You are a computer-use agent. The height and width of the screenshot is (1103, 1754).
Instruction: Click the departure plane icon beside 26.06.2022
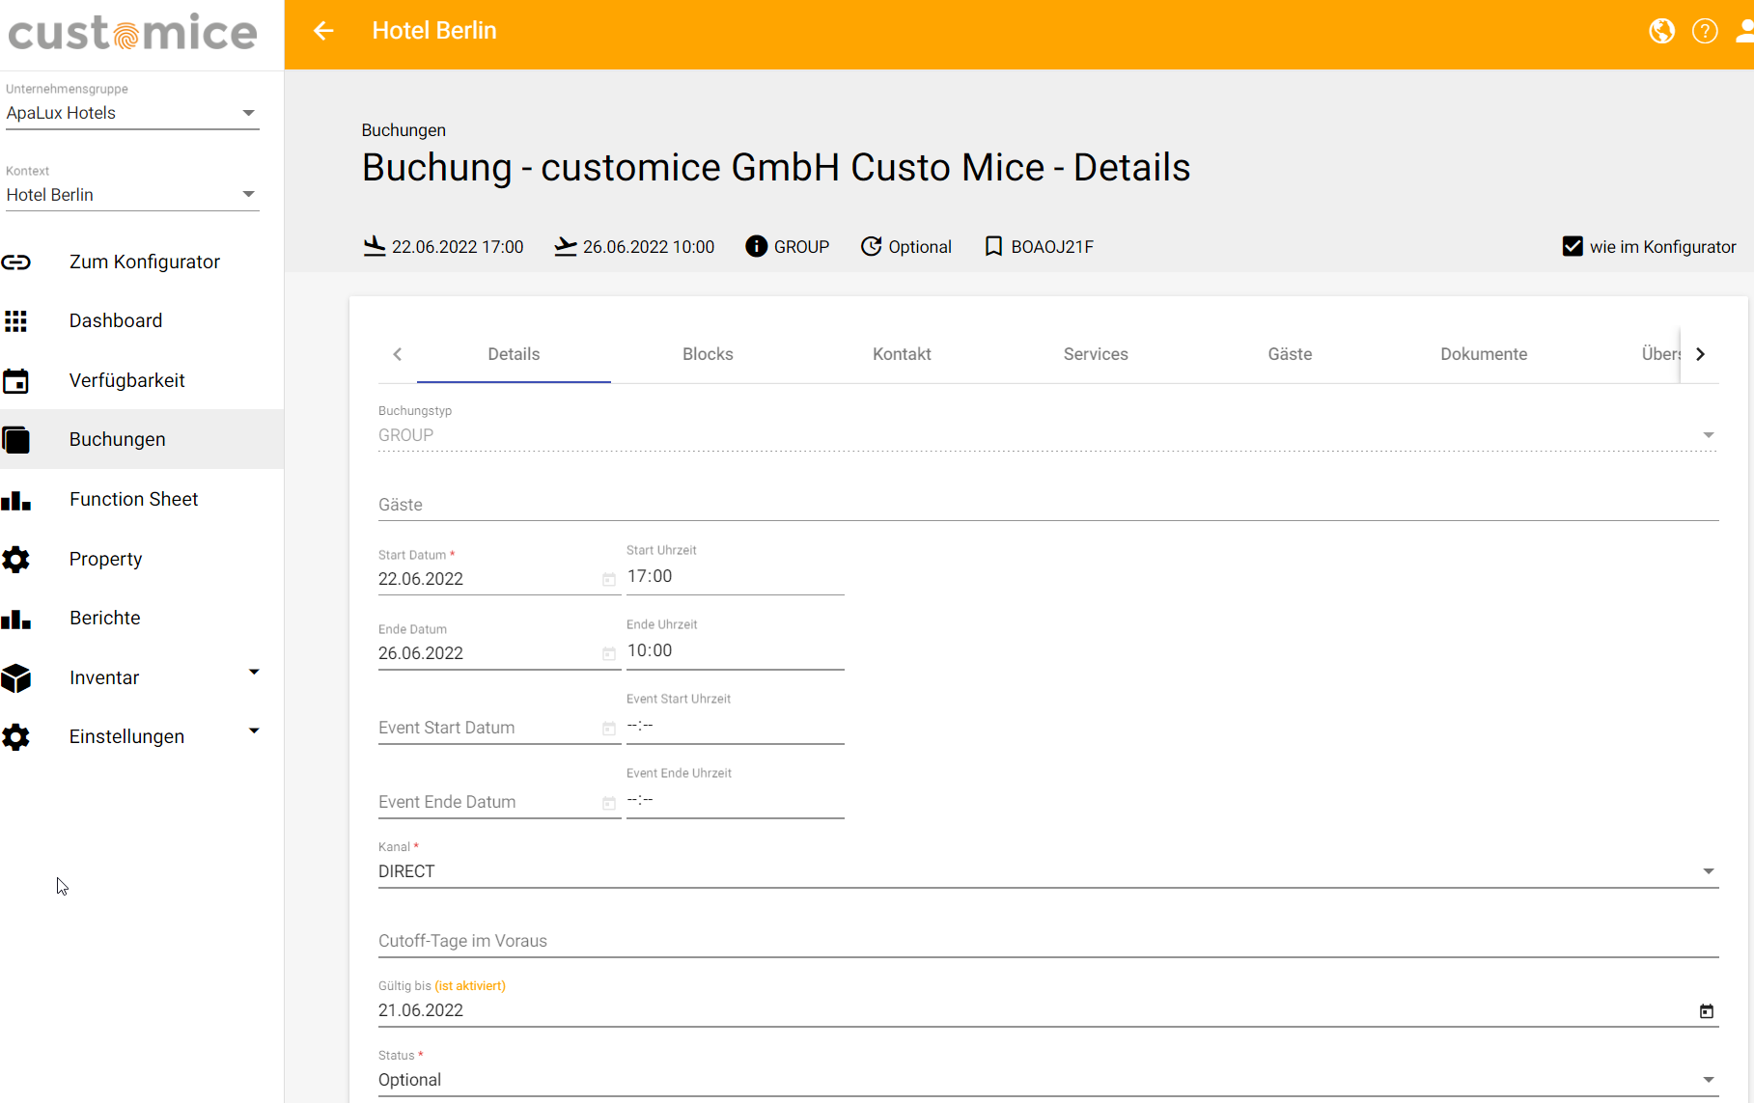[566, 247]
